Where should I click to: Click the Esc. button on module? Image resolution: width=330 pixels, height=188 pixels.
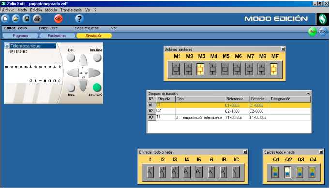tap(71, 88)
